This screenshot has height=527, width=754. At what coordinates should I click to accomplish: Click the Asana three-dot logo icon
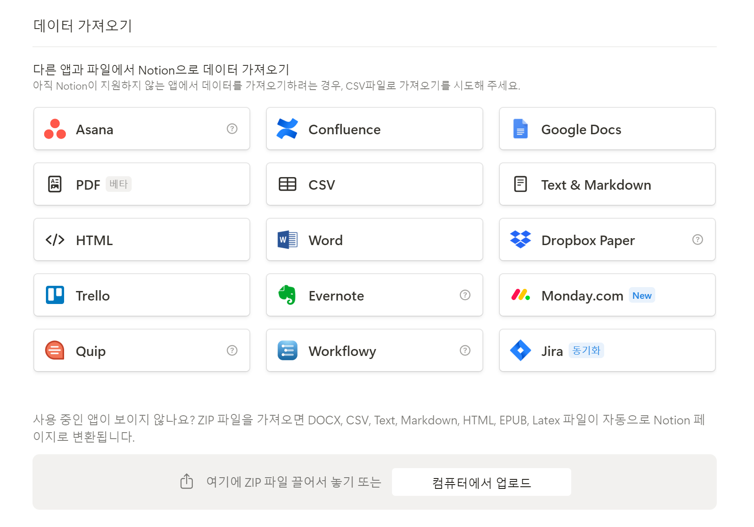click(55, 129)
